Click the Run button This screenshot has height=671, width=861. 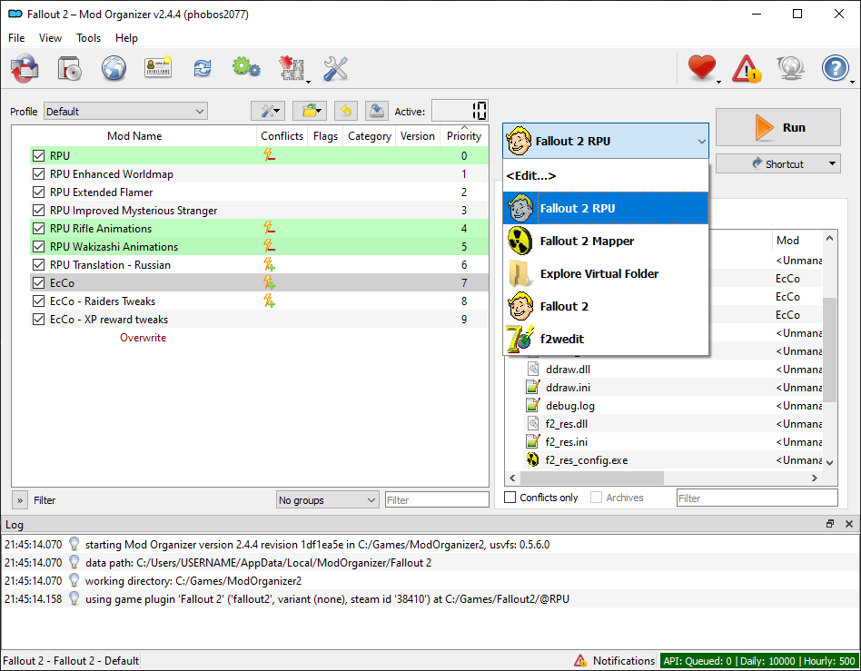778,127
